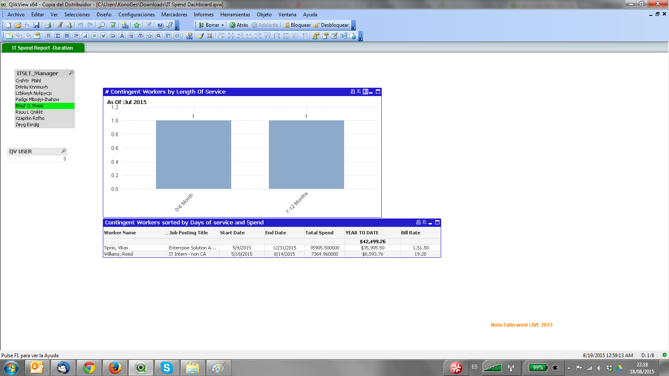Print the sorted workers table
The image size is (669, 376).
click(419, 222)
